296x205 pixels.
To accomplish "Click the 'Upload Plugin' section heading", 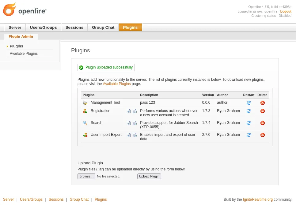I will (x=90, y=163).
